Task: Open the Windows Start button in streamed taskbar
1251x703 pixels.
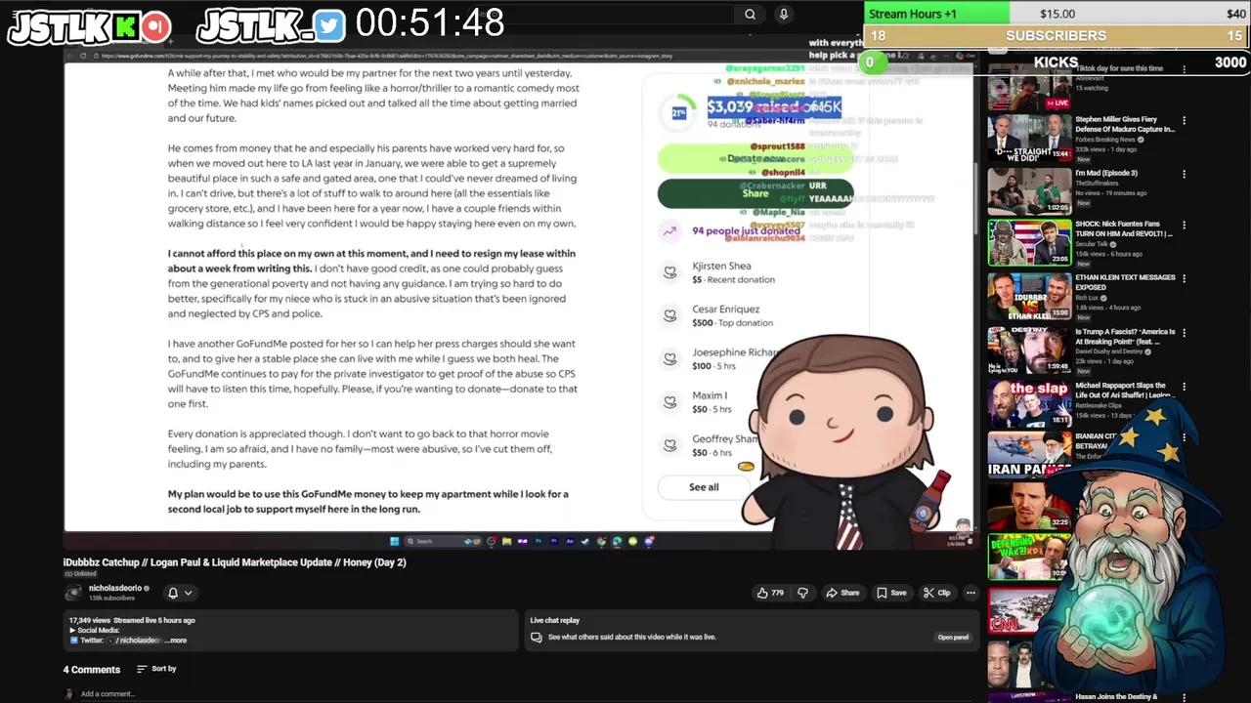Action: [x=395, y=541]
